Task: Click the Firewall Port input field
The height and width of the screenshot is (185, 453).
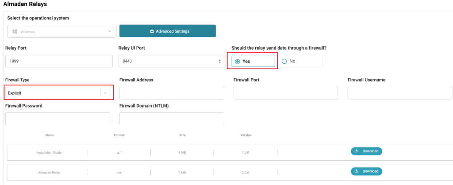Action: [286, 93]
